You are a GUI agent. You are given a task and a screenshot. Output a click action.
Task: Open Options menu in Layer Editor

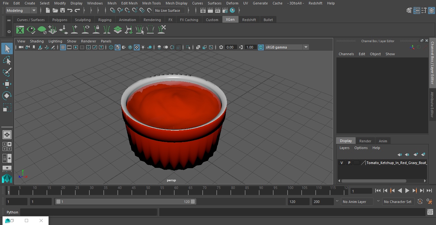tap(361, 148)
